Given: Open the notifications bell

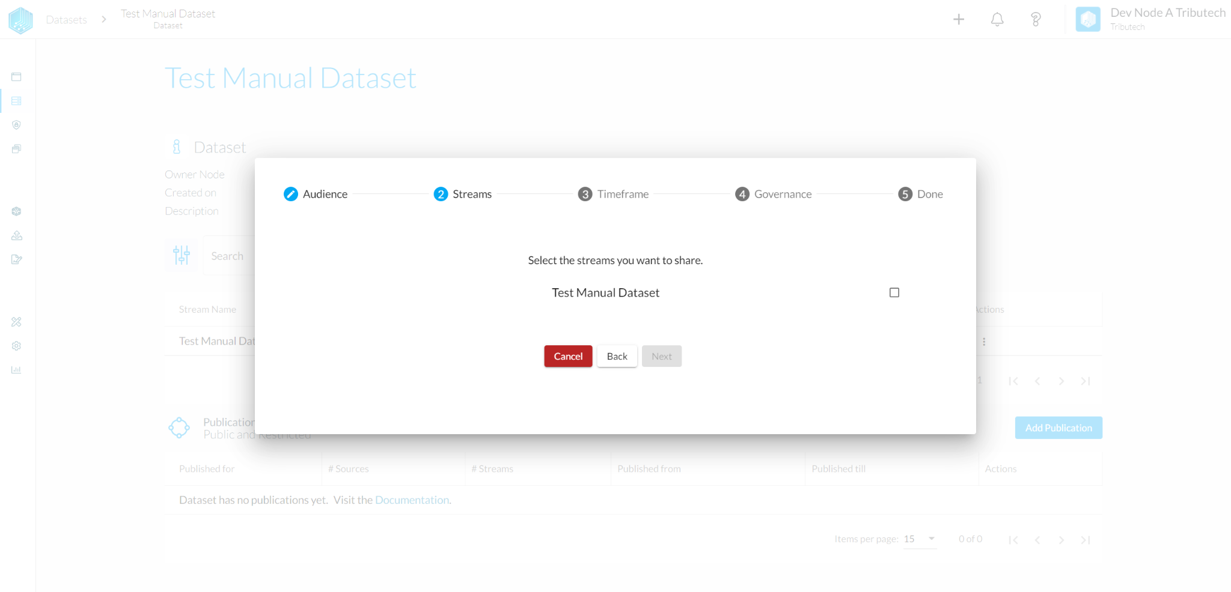Looking at the screenshot, I should [x=997, y=19].
